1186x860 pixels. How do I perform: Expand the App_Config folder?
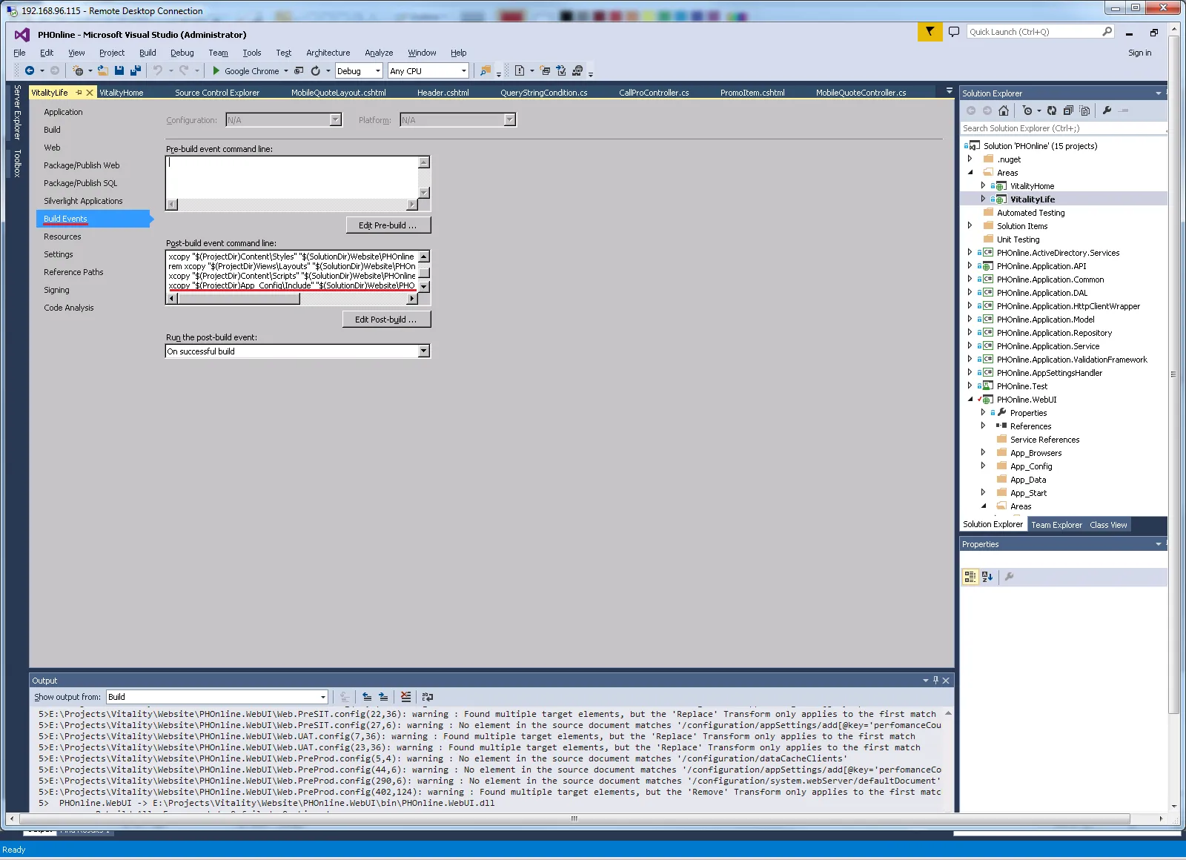pyautogui.click(x=983, y=466)
